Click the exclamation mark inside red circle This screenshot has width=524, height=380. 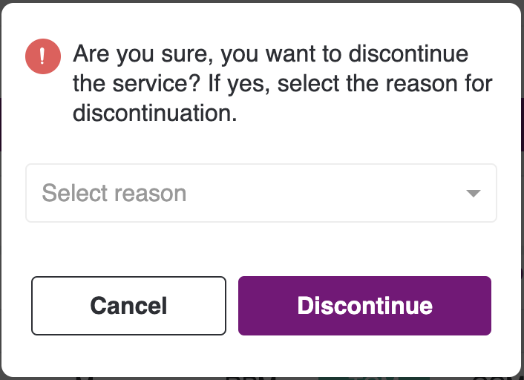[42, 56]
